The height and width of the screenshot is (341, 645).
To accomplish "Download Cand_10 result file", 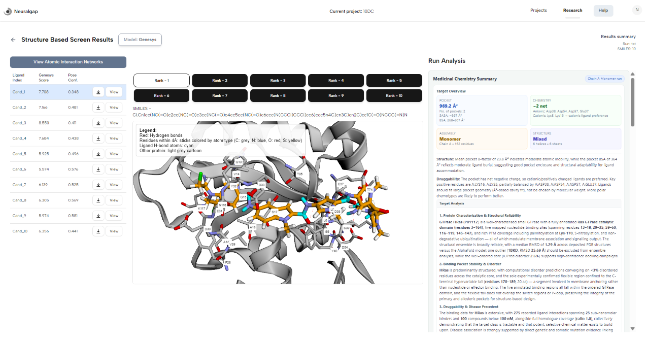I will pos(98,231).
